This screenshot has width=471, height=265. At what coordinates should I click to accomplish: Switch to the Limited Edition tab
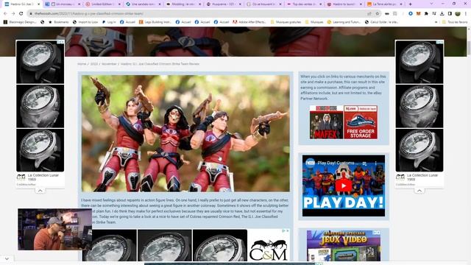coord(102,4)
